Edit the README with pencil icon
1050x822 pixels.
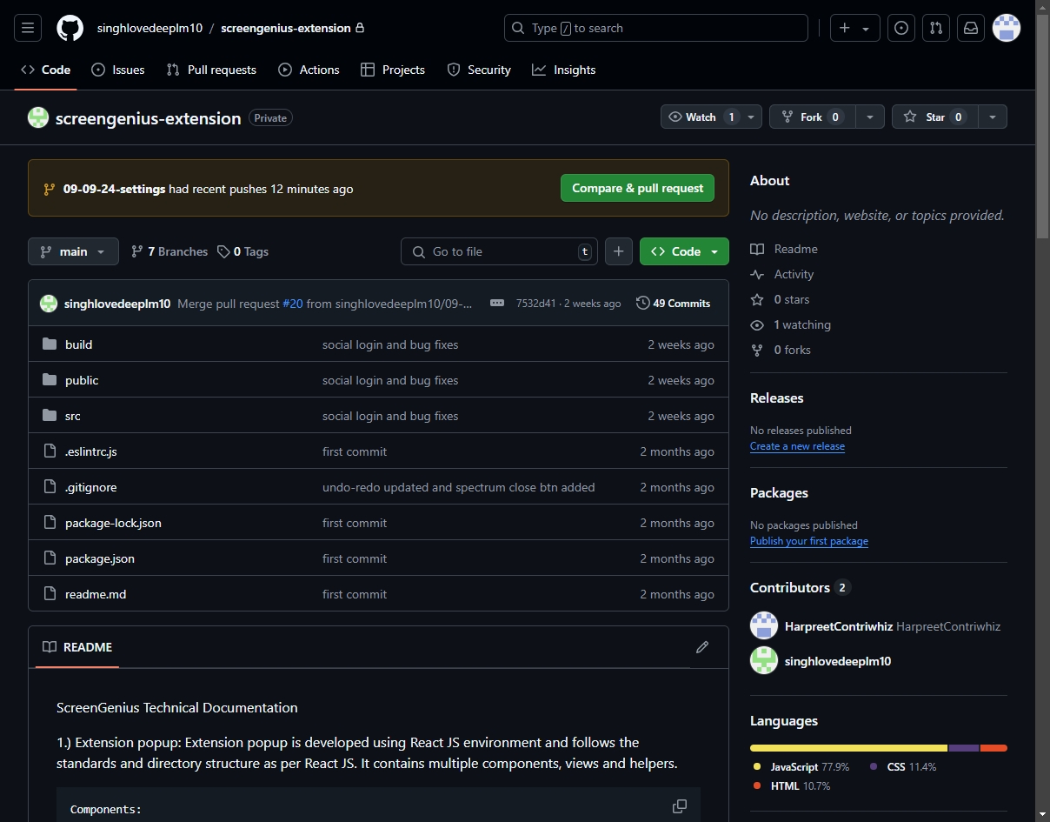[702, 647]
